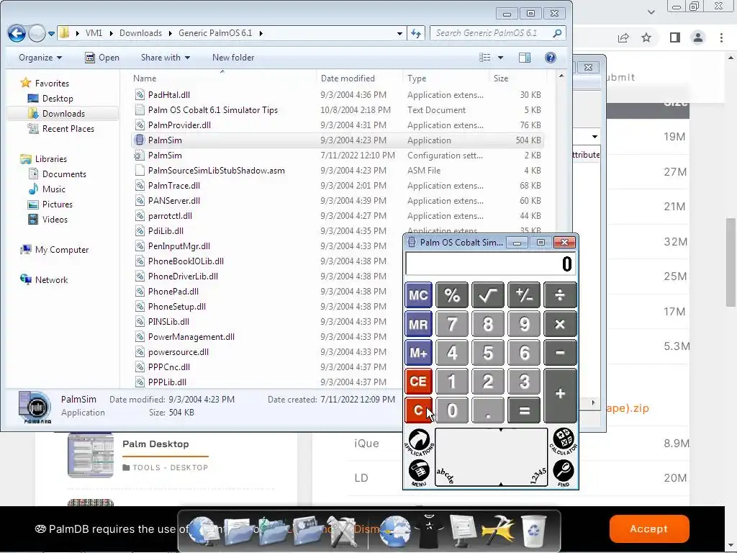Viewport: 737px width, 553px height.
Task: Sort files by the Name column header
Action: click(223, 78)
